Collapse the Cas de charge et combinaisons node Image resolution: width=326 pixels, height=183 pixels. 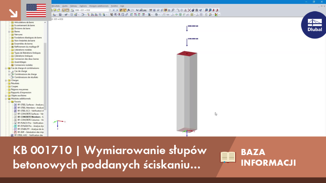(x=6, y=68)
